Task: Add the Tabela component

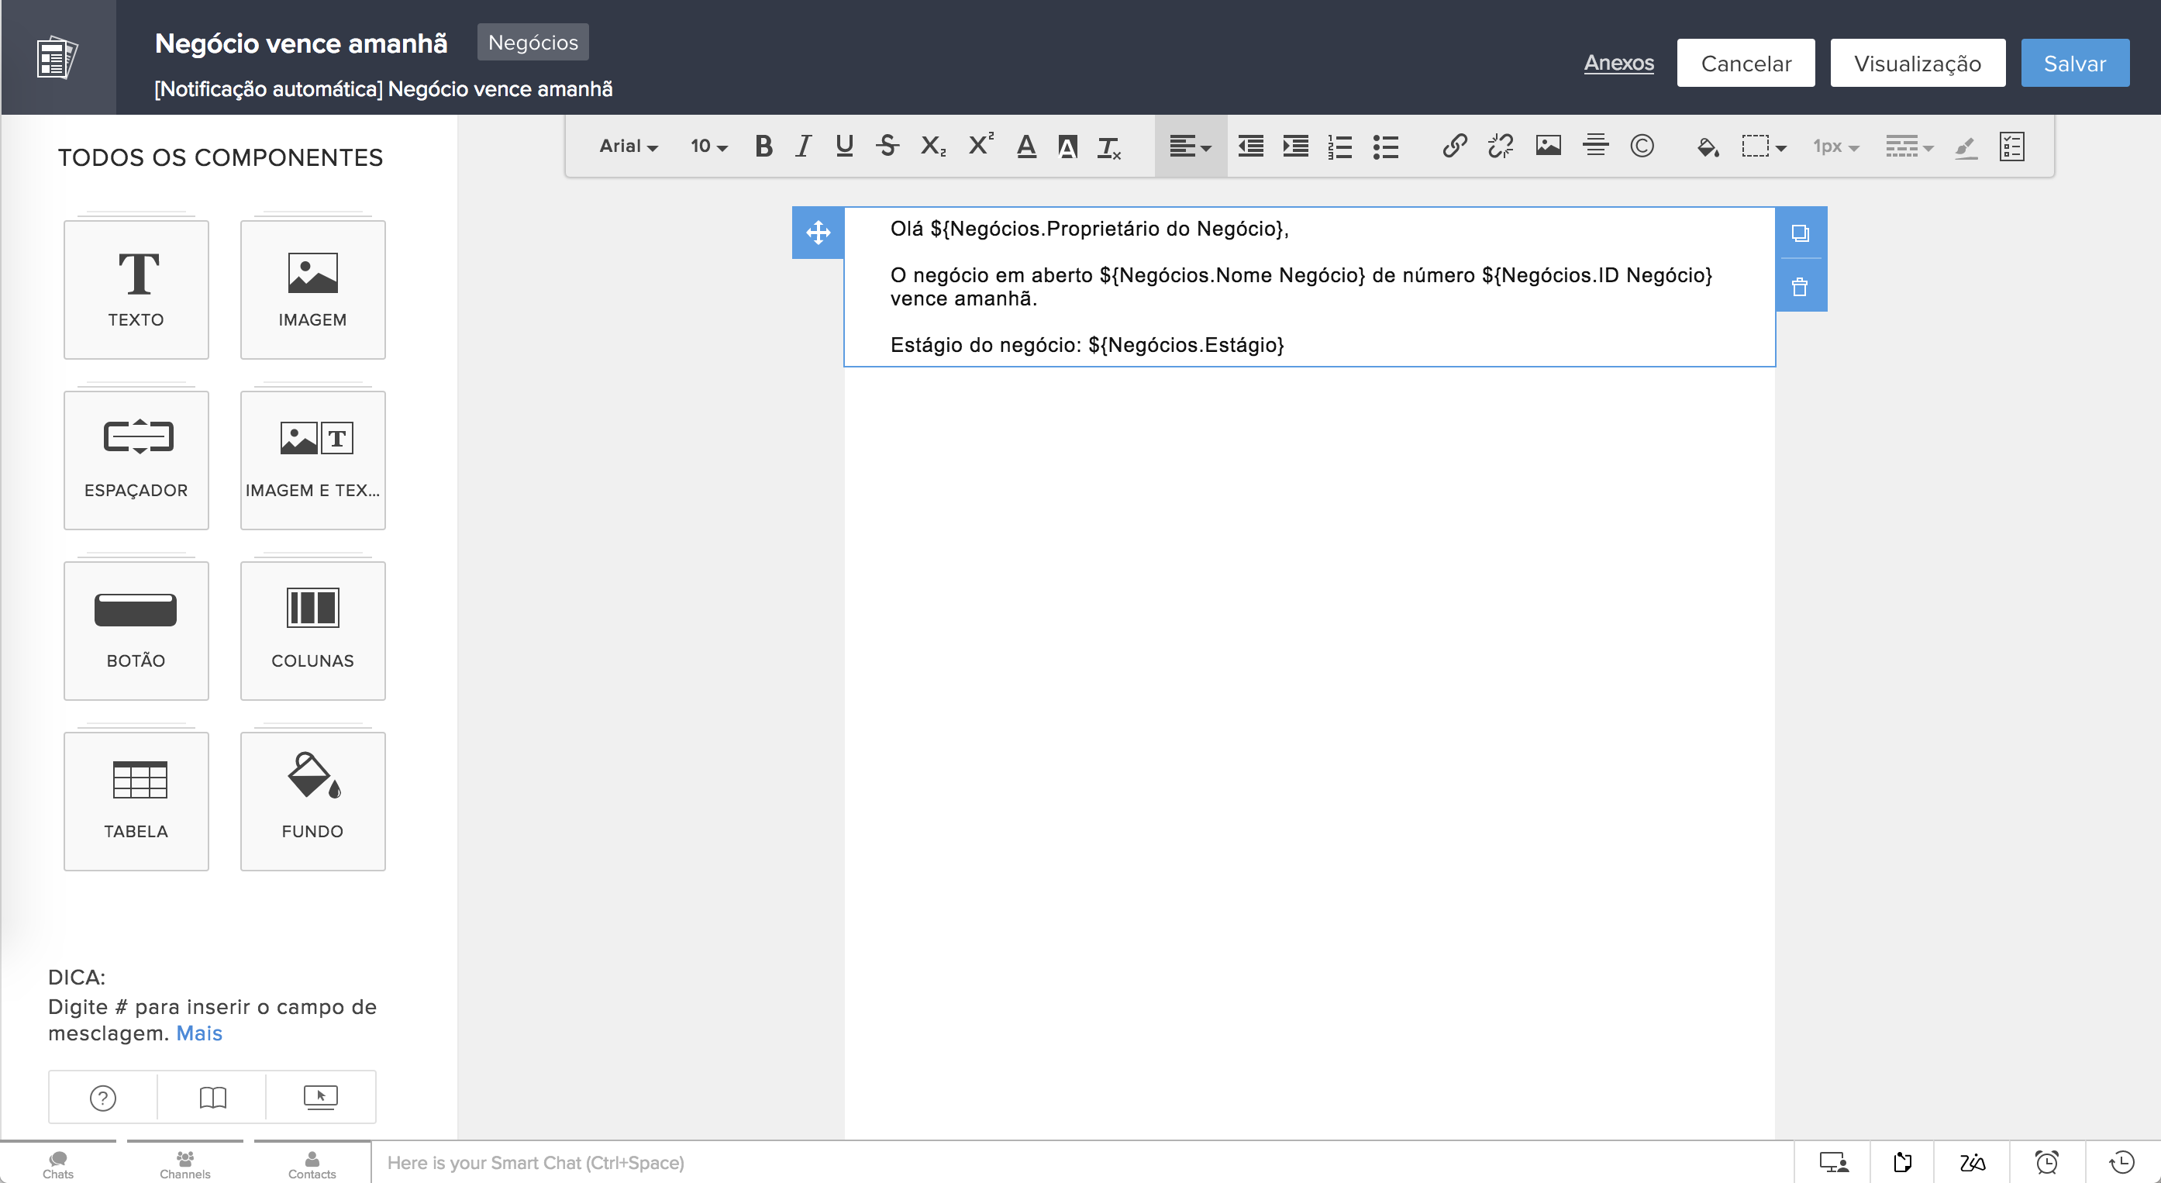Action: (136, 800)
